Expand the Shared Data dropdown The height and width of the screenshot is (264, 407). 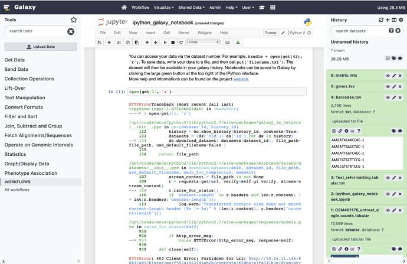(192, 8)
